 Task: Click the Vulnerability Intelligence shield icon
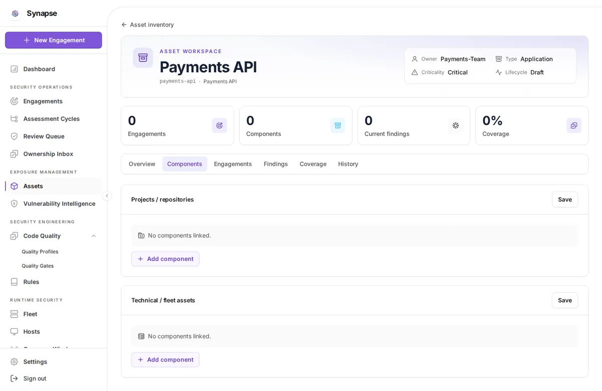point(14,203)
